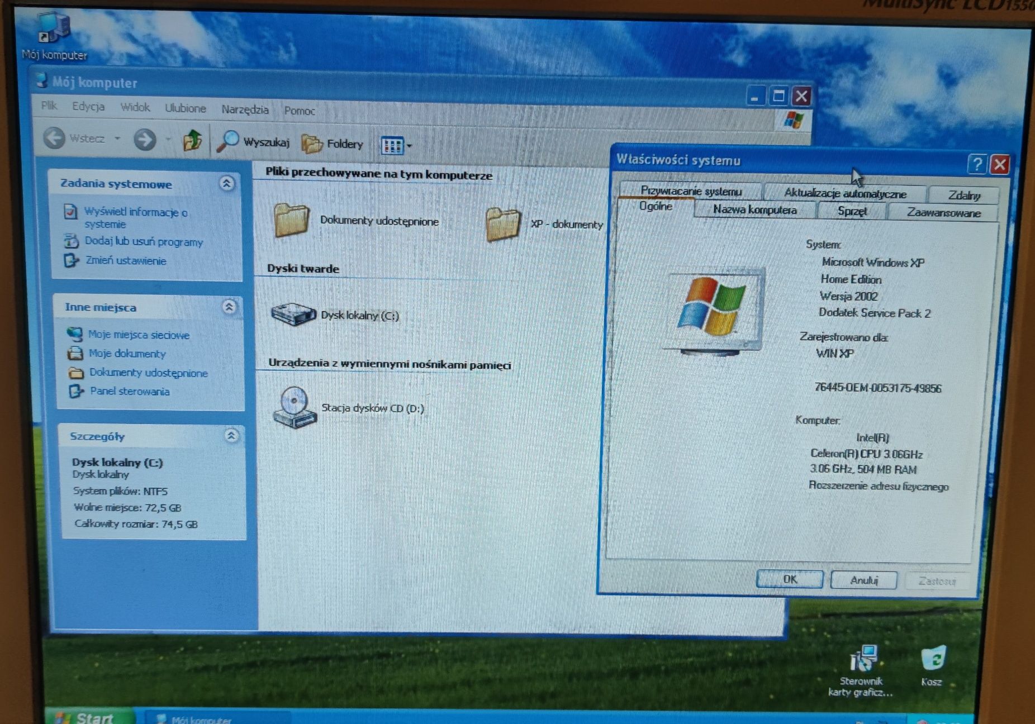Viewport: 1035px width, 724px height.
Task: Switch to Przywracanie systemu tab
Action: (691, 191)
